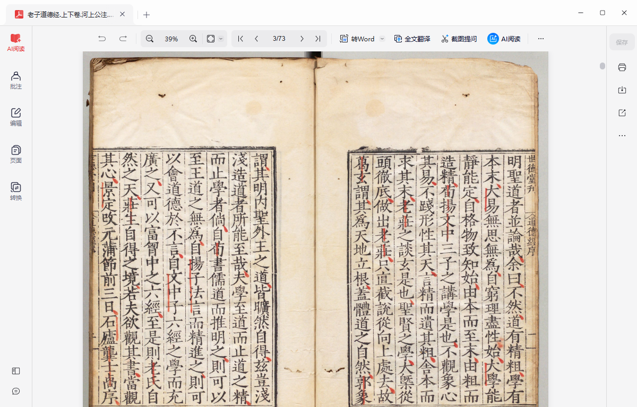Click the page number 3/73 field
The height and width of the screenshot is (407, 637).
point(279,39)
